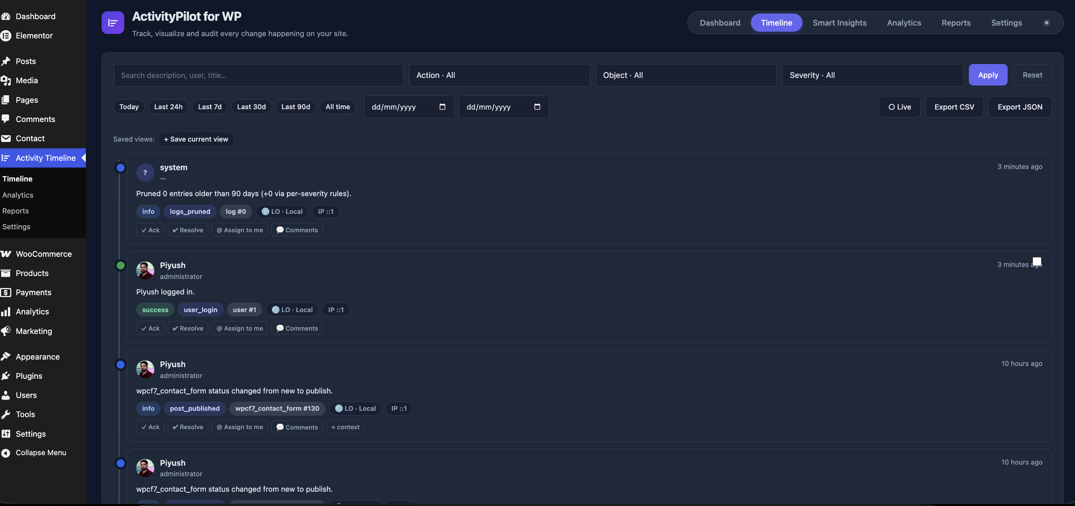This screenshot has width=1075, height=506.
Task: Click the success severity tag
Action: [155, 310]
